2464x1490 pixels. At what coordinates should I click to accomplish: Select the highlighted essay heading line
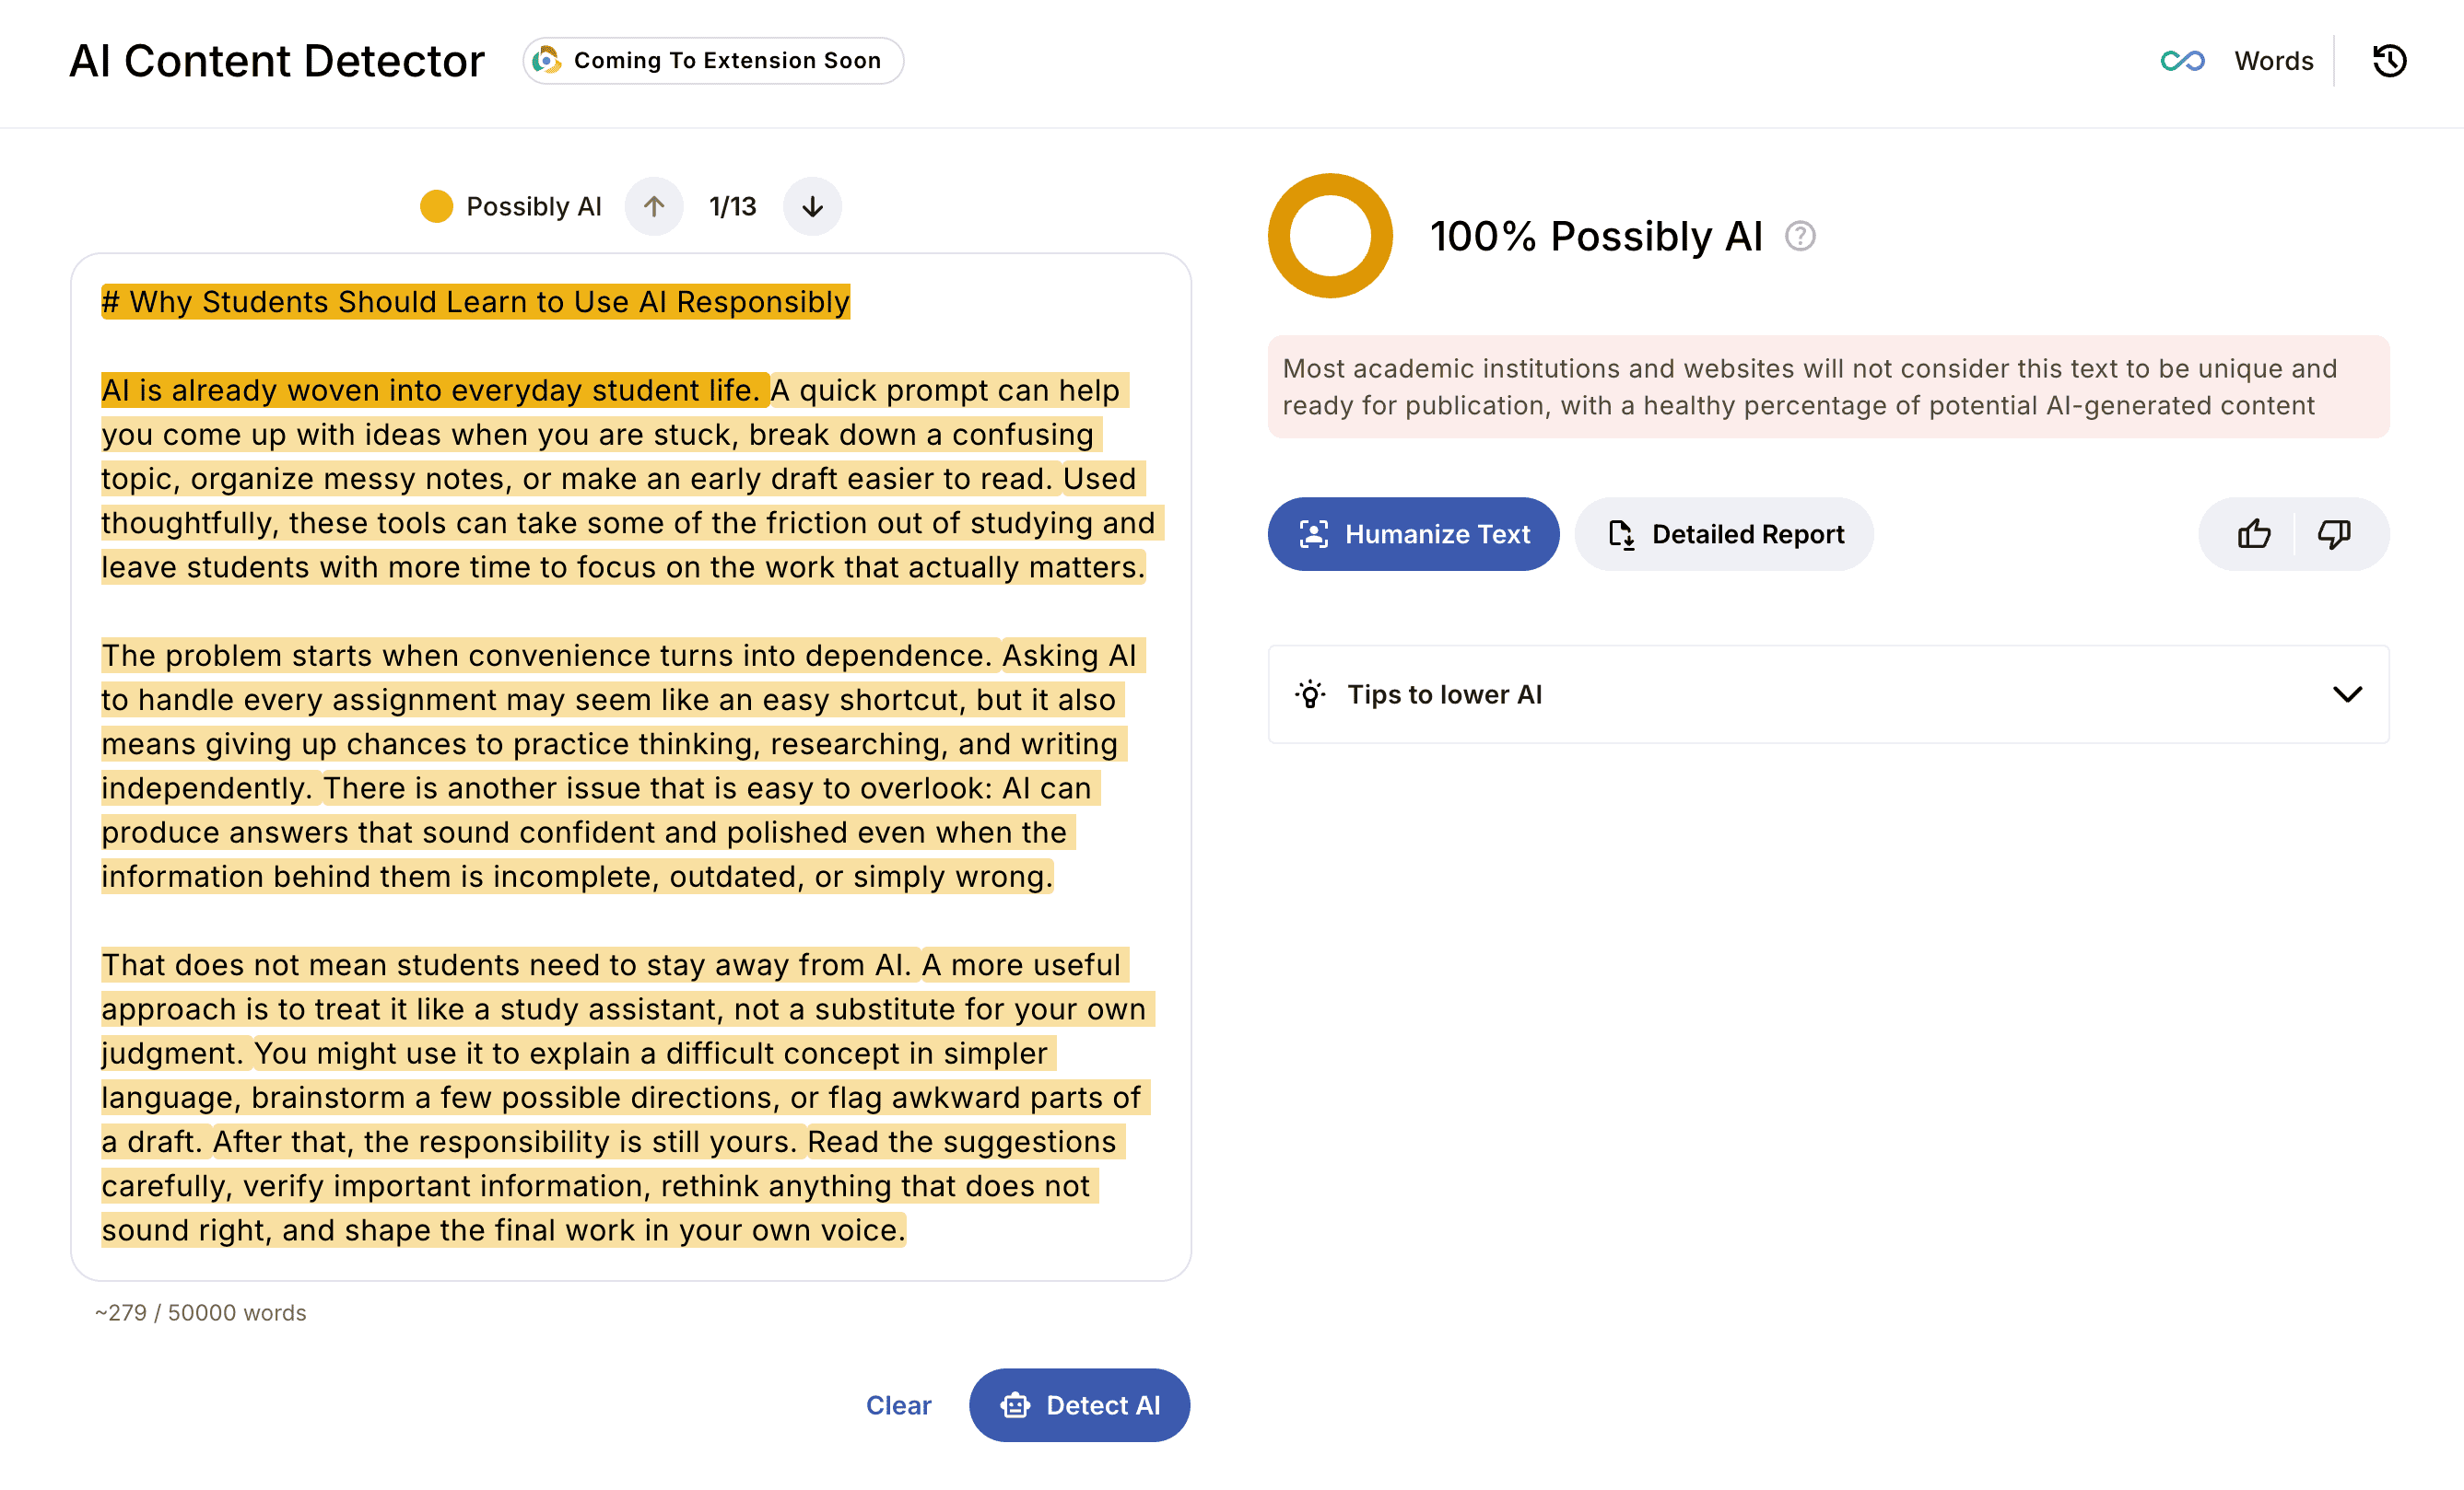[476, 303]
